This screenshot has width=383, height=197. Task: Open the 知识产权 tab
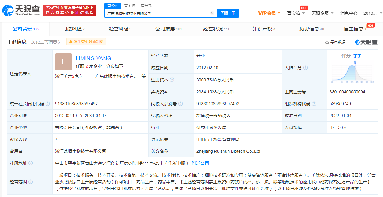tap(264, 29)
